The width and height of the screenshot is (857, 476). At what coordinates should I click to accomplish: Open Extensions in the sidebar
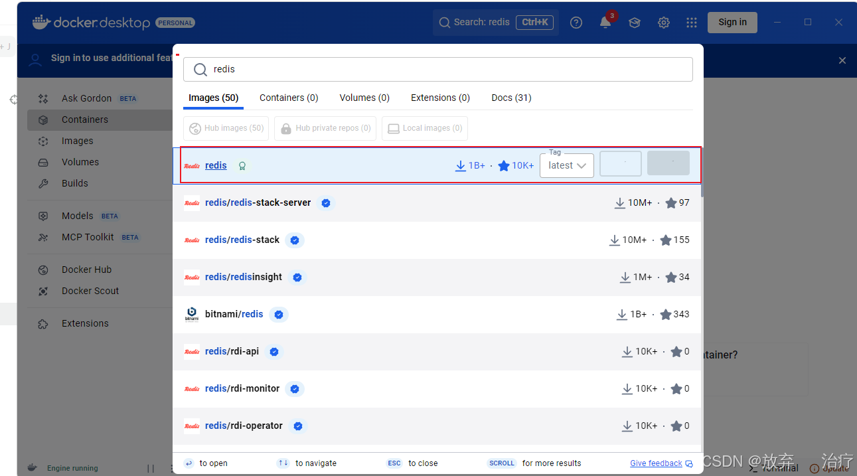pos(85,323)
